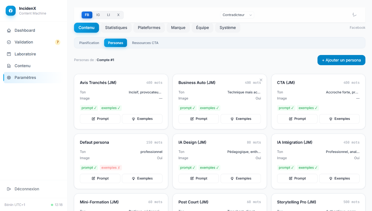Image resolution: width=372 pixels, height=211 pixels.
Task: Click the 'prompt ✓' badge on Avis Tranchés
Action: [x=89, y=108]
